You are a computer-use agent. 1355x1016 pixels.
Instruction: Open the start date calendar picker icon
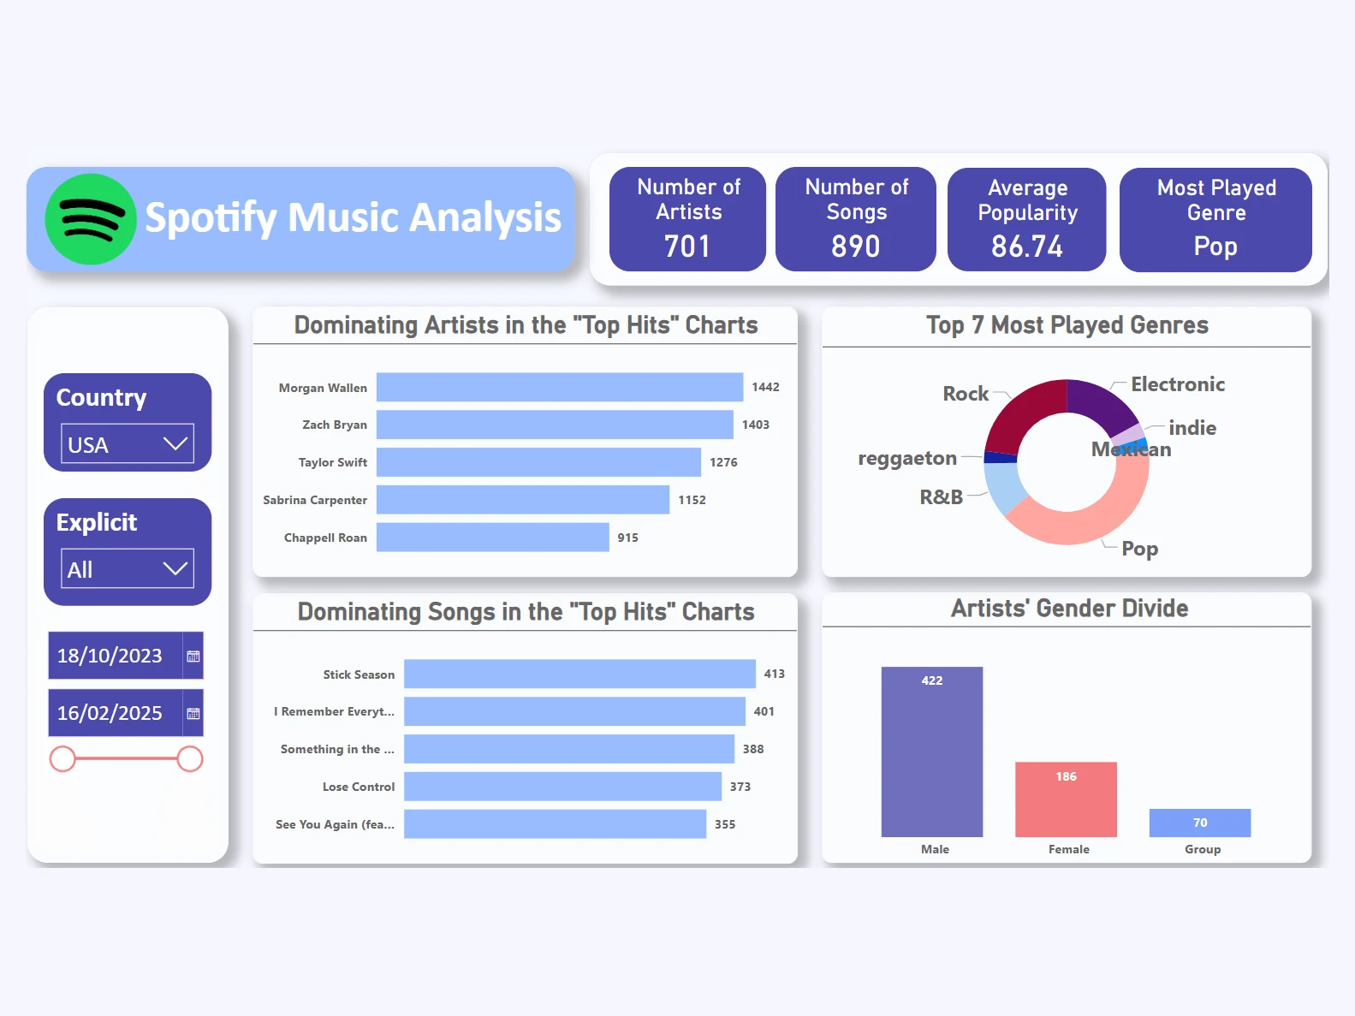[x=193, y=657]
